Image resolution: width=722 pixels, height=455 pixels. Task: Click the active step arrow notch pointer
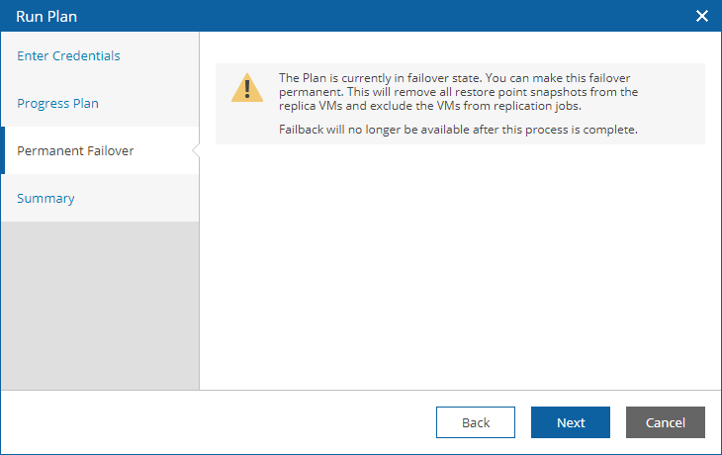click(x=196, y=150)
